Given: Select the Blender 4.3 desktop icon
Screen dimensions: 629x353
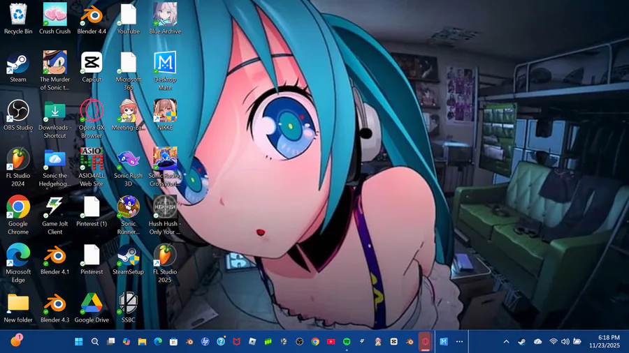Looking at the screenshot, I should tap(55, 308).
